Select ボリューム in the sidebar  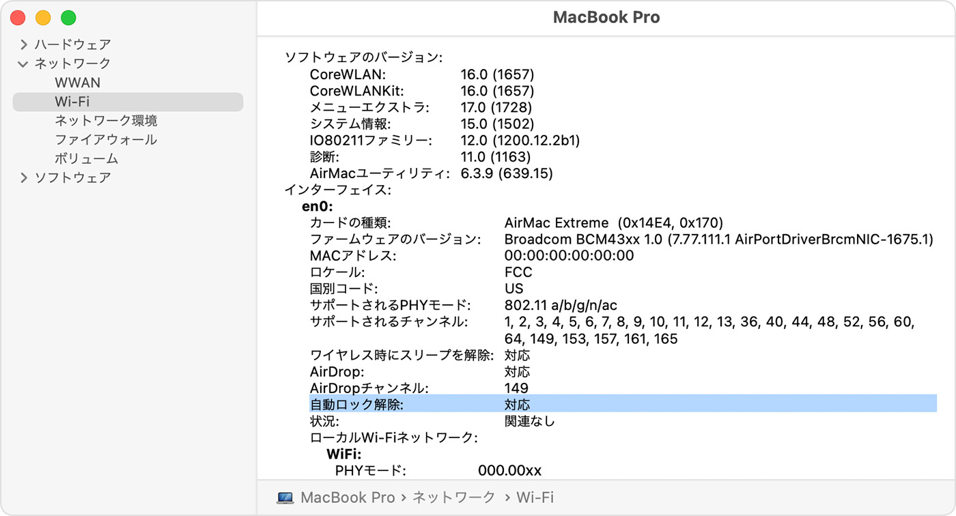pos(87,159)
